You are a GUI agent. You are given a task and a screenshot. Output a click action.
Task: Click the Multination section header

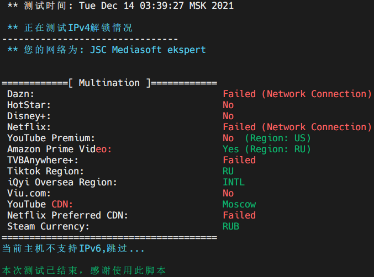coord(109,83)
